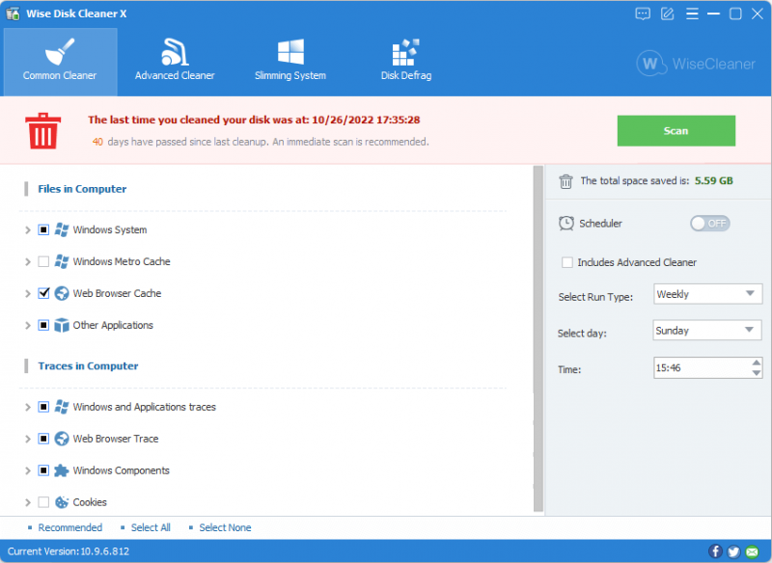
Task: Open the Disk Defrag tab
Action: tap(406, 62)
